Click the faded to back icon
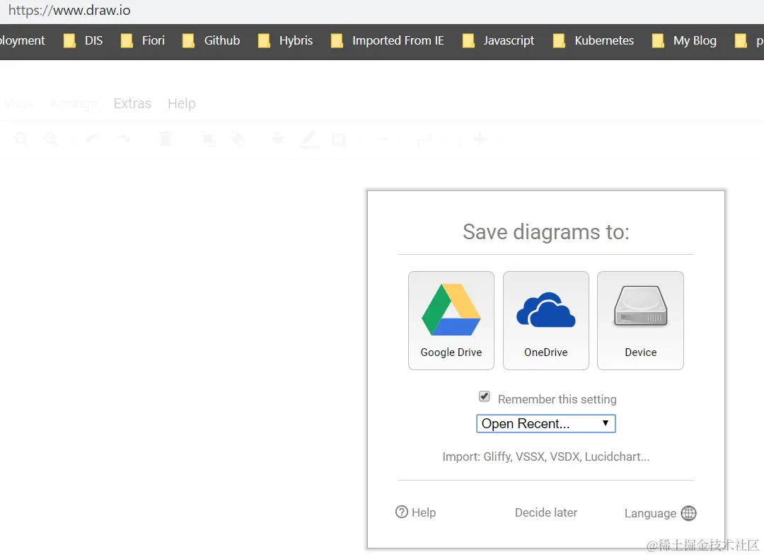764x557 pixels. click(x=238, y=139)
